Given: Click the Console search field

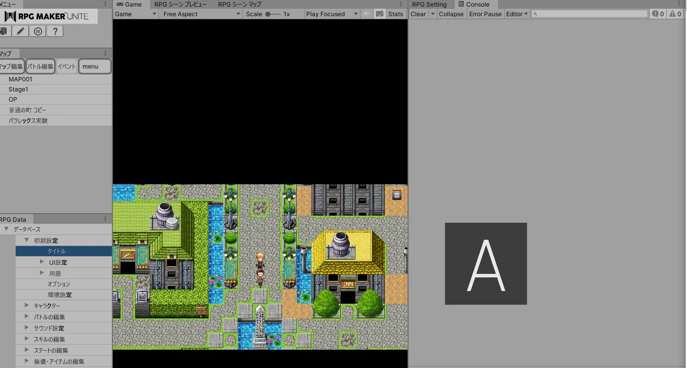Looking at the screenshot, I should [590, 14].
